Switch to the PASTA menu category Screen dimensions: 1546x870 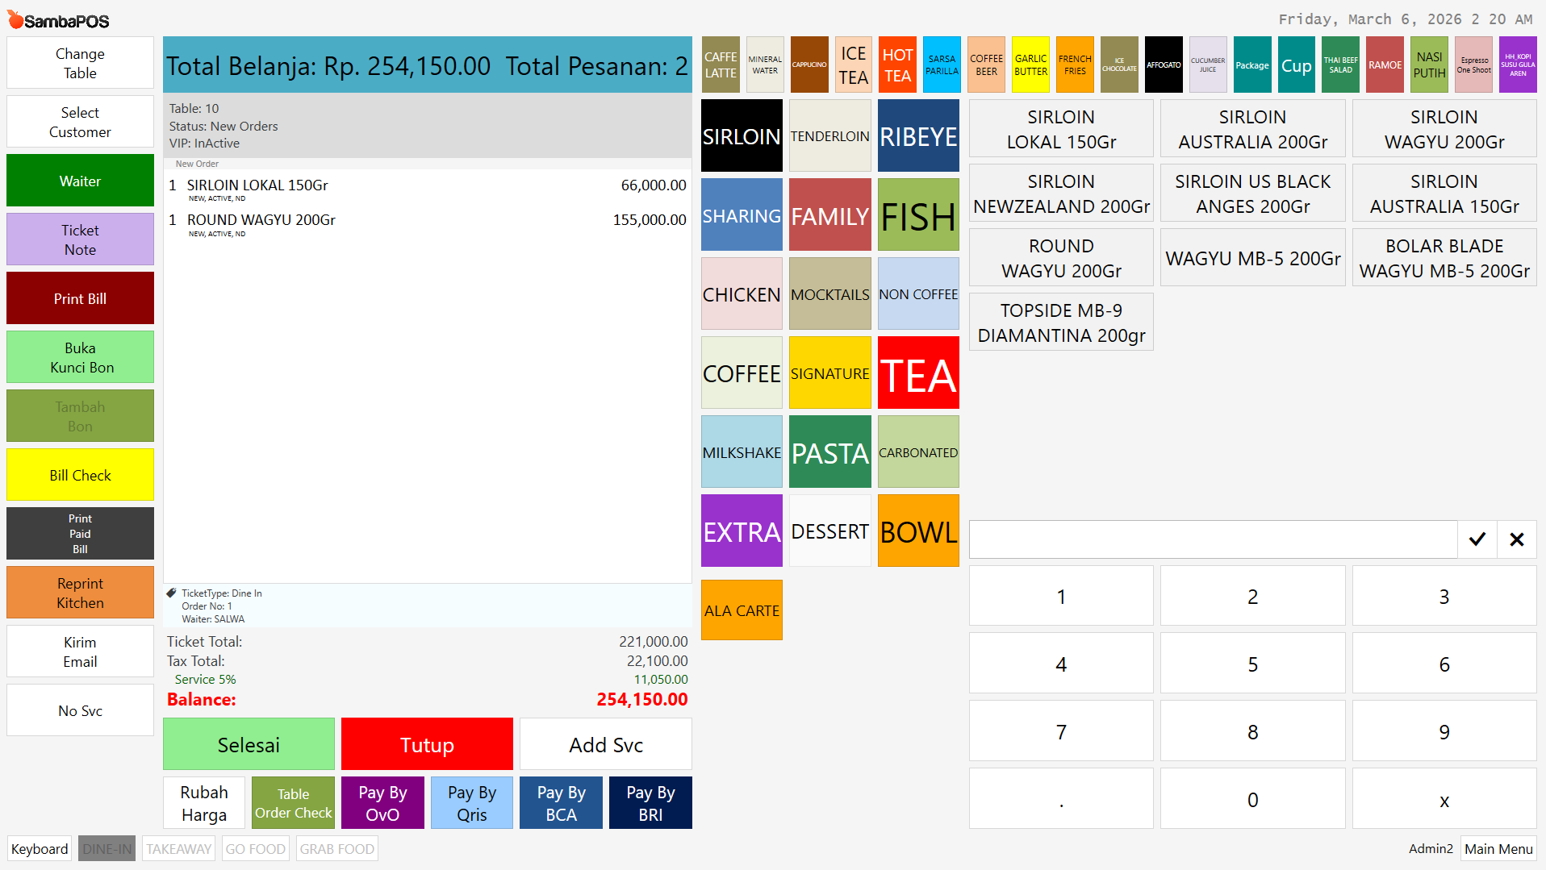829,452
